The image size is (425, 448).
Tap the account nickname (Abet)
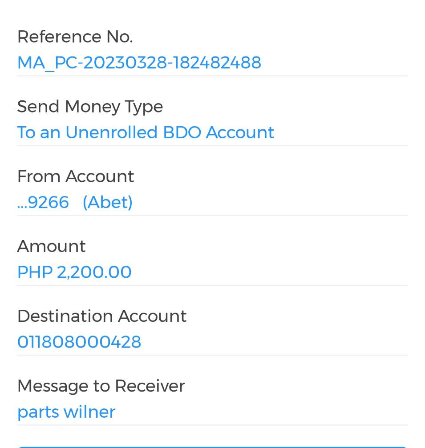[x=108, y=202]
